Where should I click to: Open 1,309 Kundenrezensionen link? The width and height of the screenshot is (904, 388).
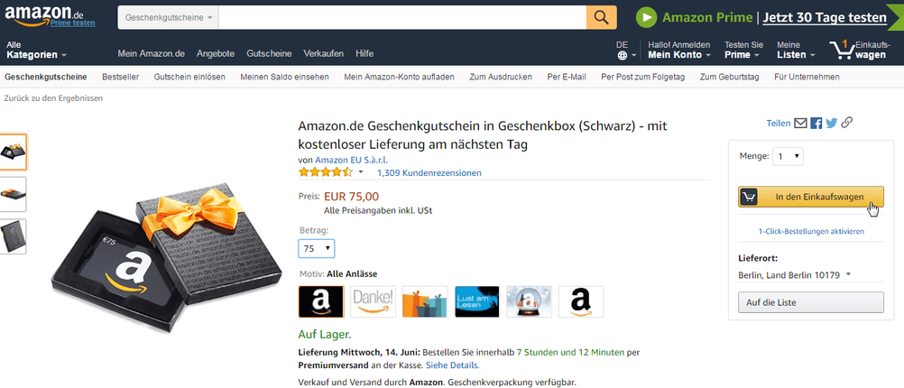tap(429, 173)
